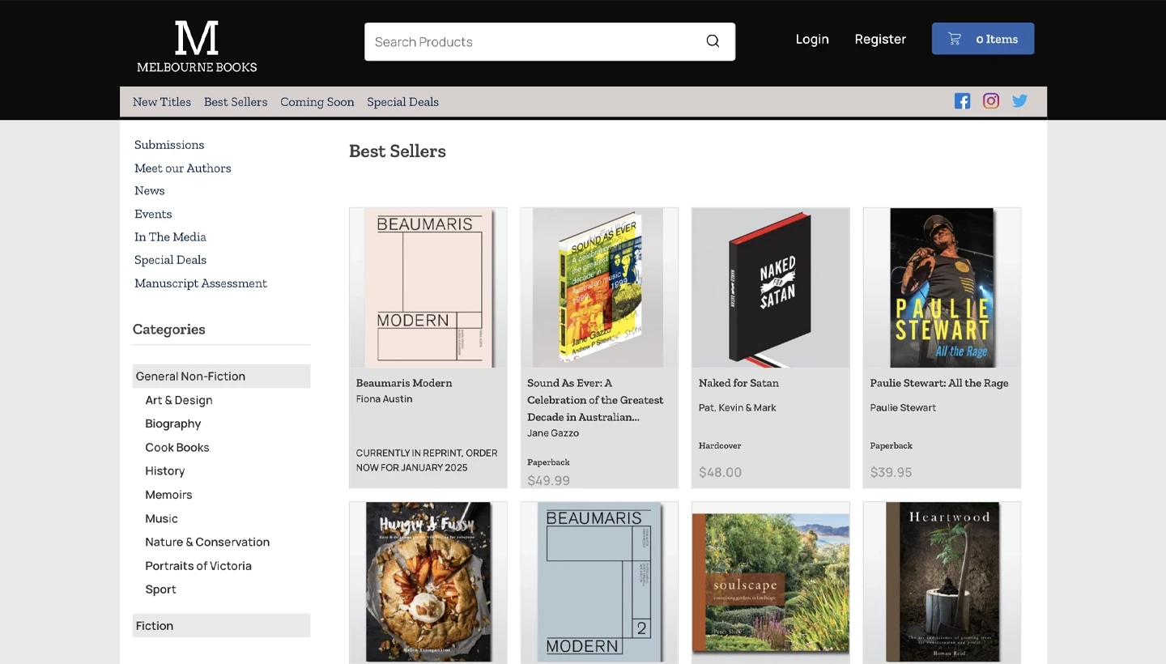The height and width of the screenshot is (664, 1166).
Task: Click the Currently in Reprint notice
Action: click(x=427, y=460)
